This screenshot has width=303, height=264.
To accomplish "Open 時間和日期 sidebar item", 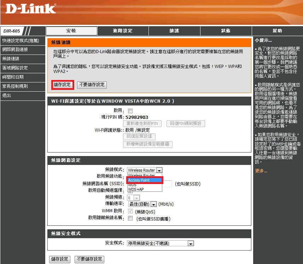I will pyautogui.click(x=23, y=77).
